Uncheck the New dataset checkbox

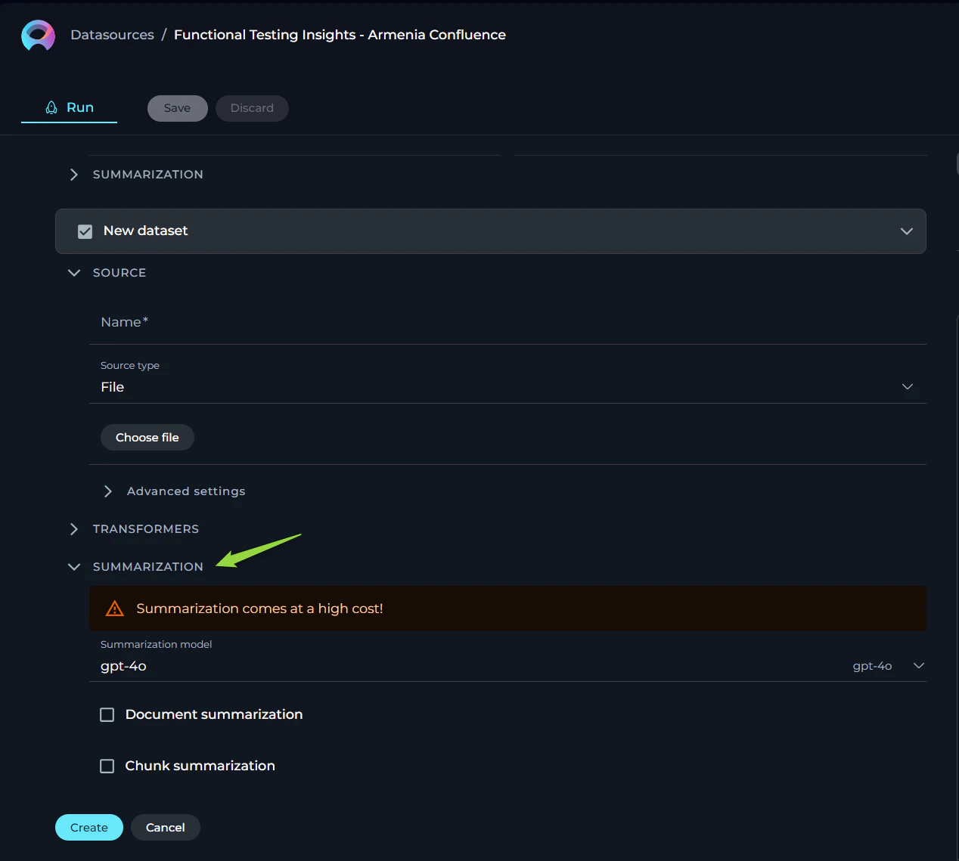pos(85,231)
